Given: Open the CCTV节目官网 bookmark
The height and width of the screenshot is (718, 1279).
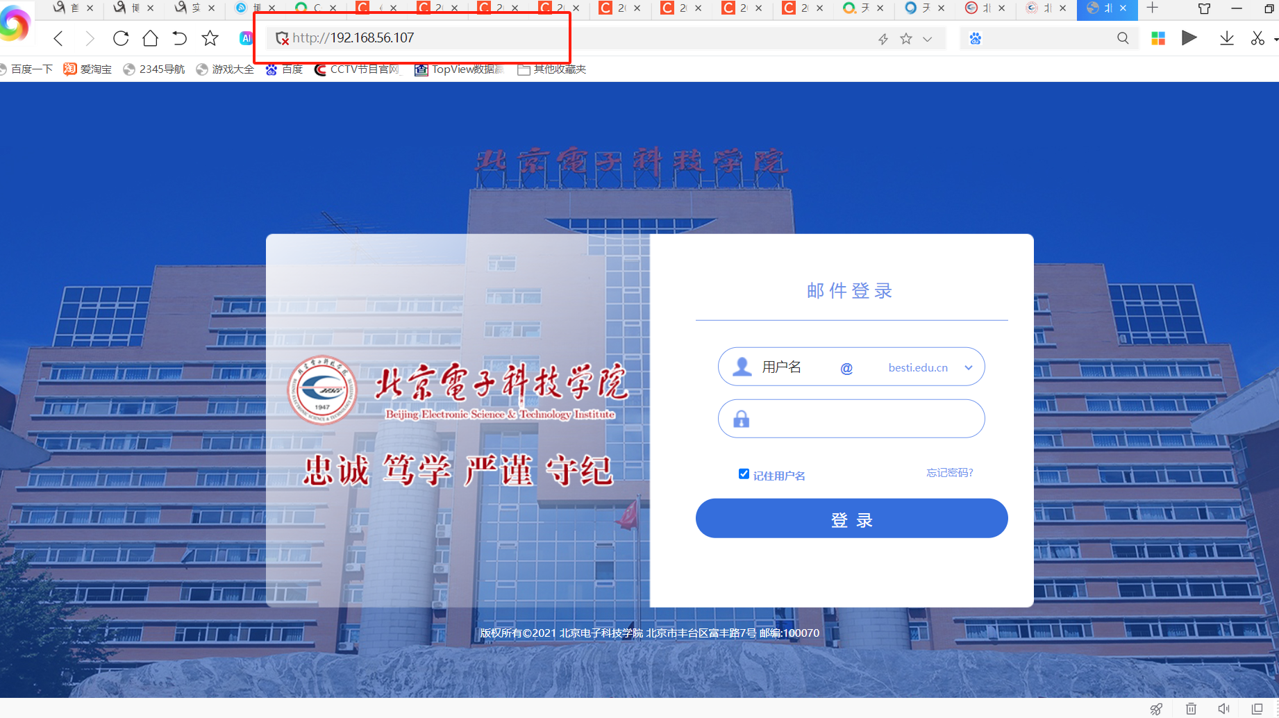Looking at the screenshot, I should tap(358, 69).
